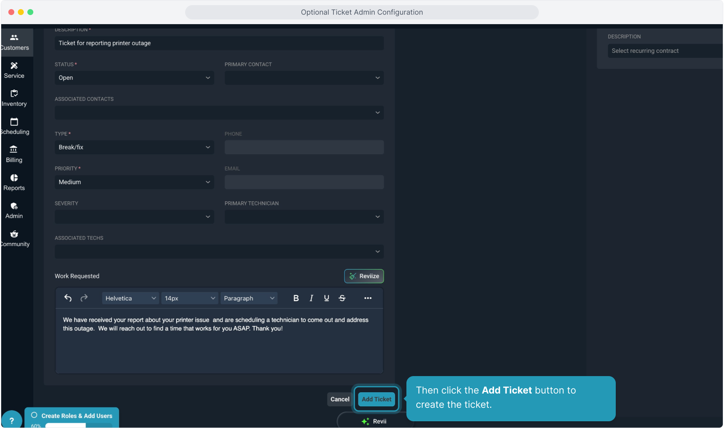Apply strikethrough formatting in the editor
Viewport: 724px width, 428px height.
click(342, 298)
